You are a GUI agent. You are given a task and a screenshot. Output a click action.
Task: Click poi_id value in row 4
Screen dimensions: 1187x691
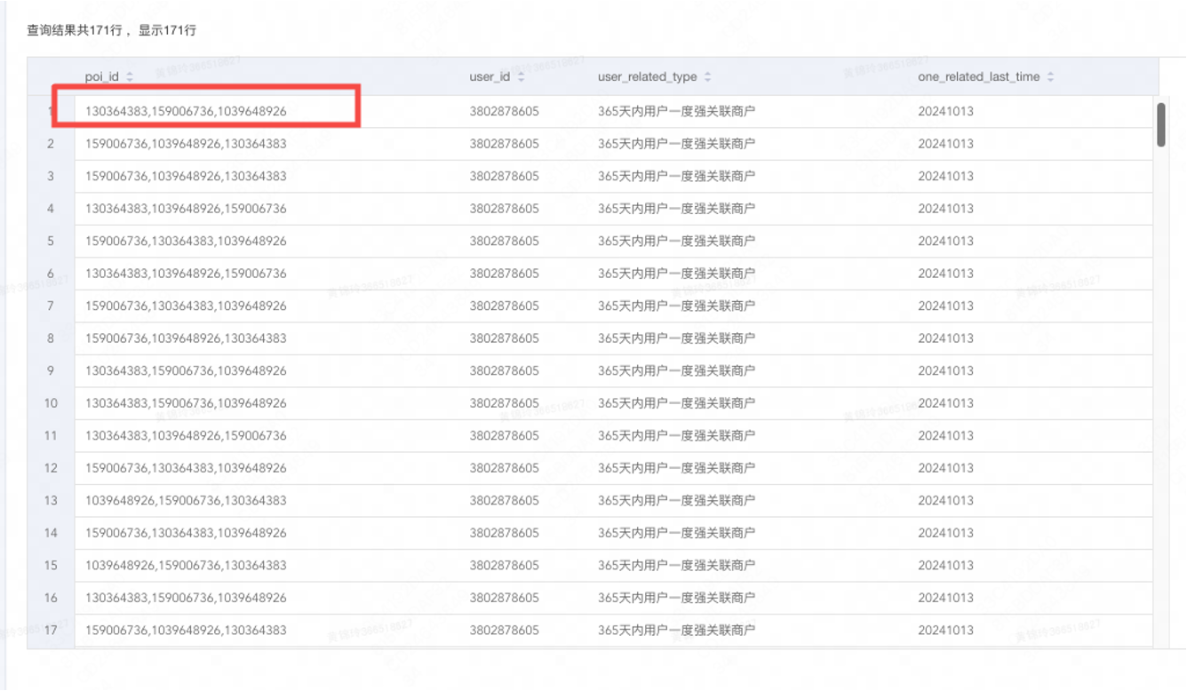pyautogui.click(x=186, y=209)
